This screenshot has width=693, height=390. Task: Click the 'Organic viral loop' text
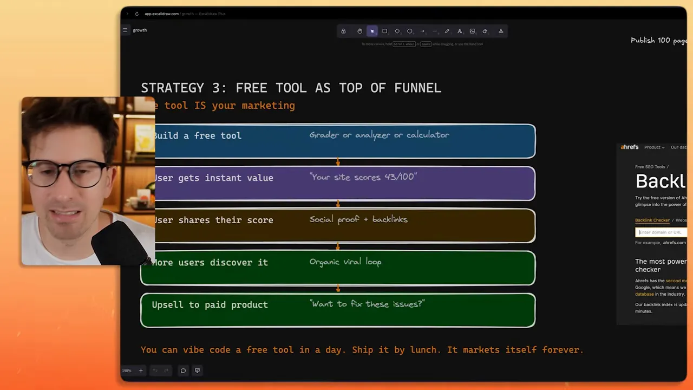(345, 262)
